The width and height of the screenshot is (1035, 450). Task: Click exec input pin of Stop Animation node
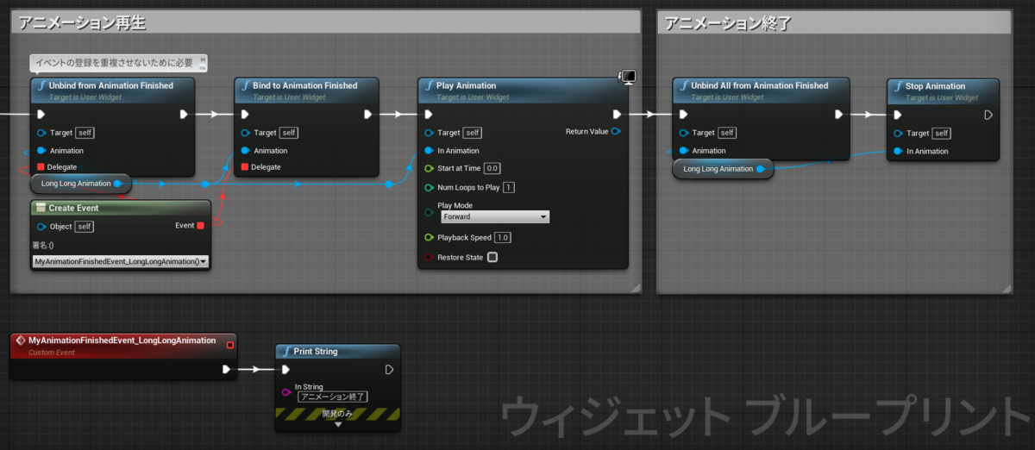tap(897, 115)
